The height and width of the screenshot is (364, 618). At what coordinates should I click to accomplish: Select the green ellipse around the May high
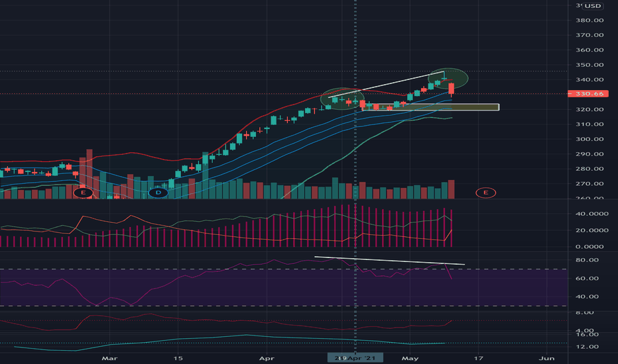point(448,79)
